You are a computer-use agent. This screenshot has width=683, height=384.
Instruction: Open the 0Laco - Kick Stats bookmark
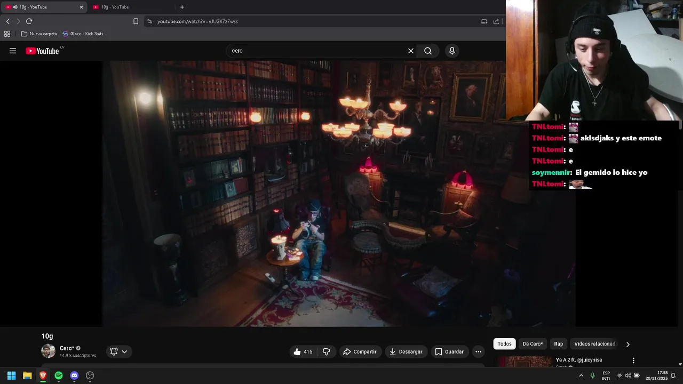click(83, 34)
